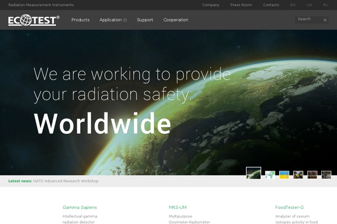This screenshot has height=224, width=337.
Task: Open the Application menu hamburger icon
Action: click(125, 20)
